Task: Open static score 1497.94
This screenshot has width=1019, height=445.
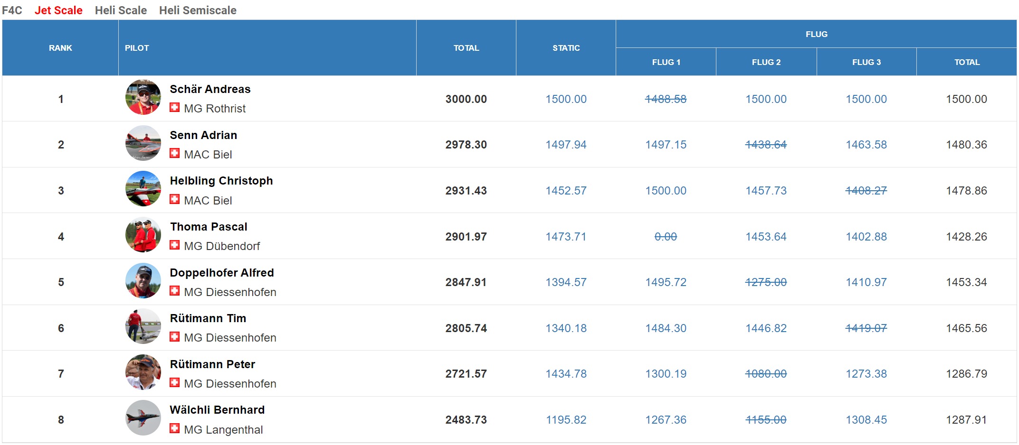Action: (566, 145)
